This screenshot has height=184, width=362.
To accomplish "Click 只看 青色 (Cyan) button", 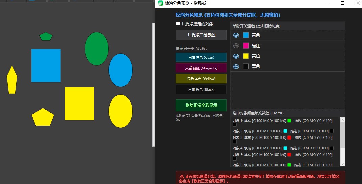I will pos(201,57).
